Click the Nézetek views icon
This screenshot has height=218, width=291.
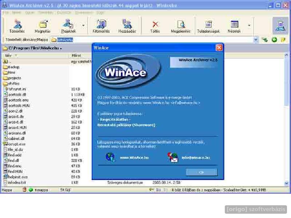234,26
